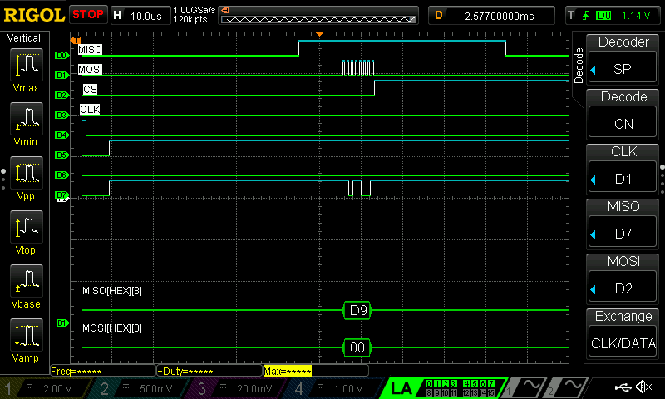Click the USB connection status icon
Screen dimensions: 665x399
point(623,387)
